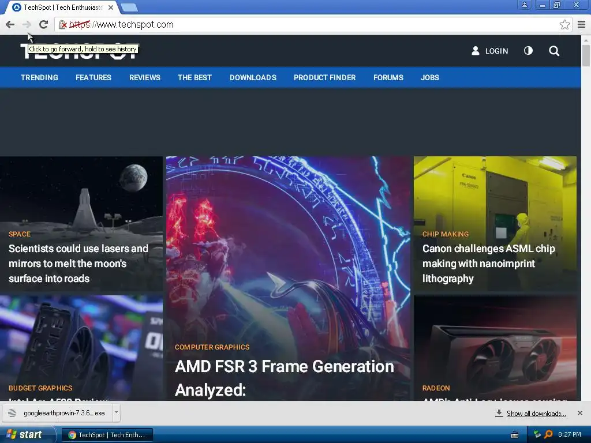The width and height of the screenshot is (591, 443).
Task: Click COMPUTER GRAPHICS category label
Action: pyautogui.click(x=212, y=347)
